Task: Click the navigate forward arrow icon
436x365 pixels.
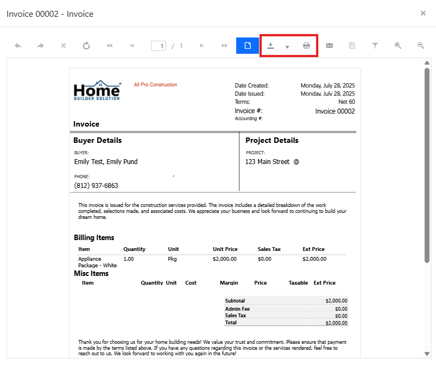Action: click(41, 46)
